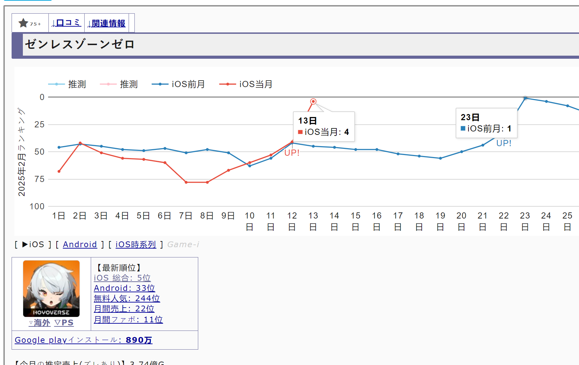Click the blue UP! label near 22日
The height and width of the screenshot is (365, 579).
click(504, 143)
